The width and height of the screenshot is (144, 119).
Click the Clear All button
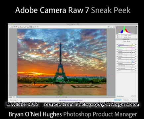coord(133,96)
